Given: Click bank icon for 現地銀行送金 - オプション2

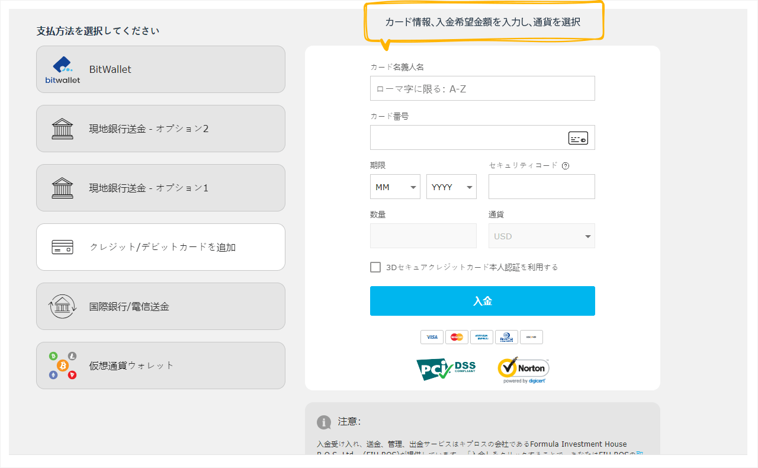Looking at the screenshot, I should (x=63, y=129).
